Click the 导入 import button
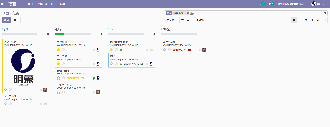 [16, 20]
